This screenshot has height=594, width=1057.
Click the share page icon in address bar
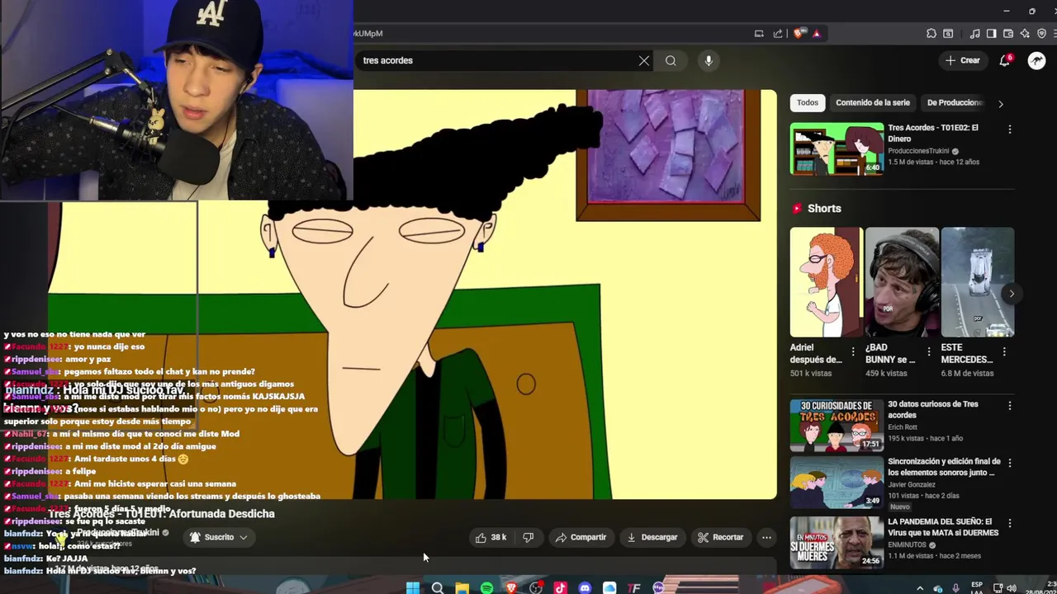778,34
